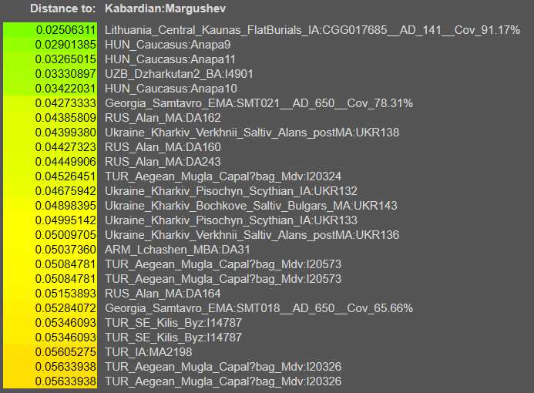Select the Lithuania_Central_Kaunas_FlatBurials row label

pos(312,30)
